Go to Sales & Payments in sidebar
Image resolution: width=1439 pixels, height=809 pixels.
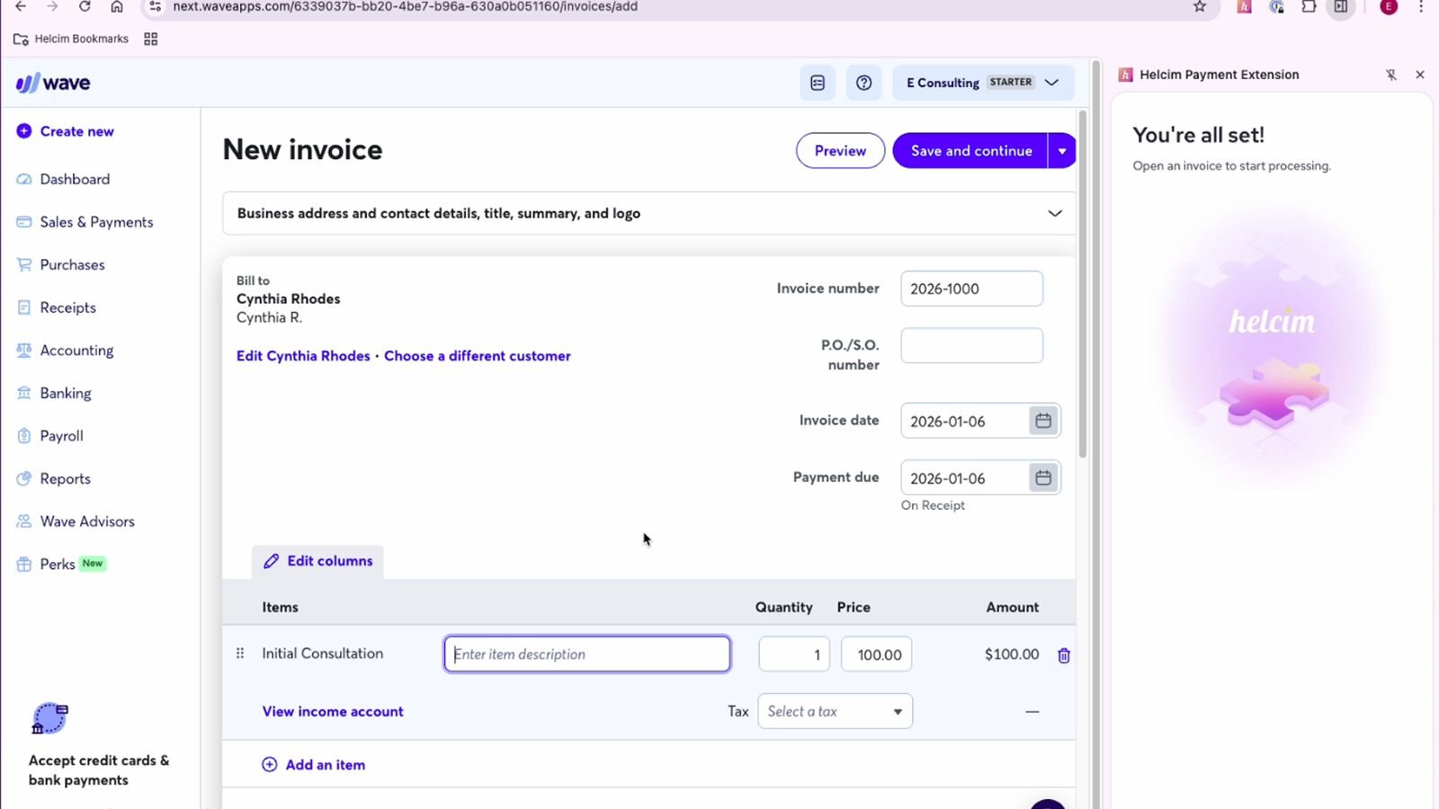(96, 222)
